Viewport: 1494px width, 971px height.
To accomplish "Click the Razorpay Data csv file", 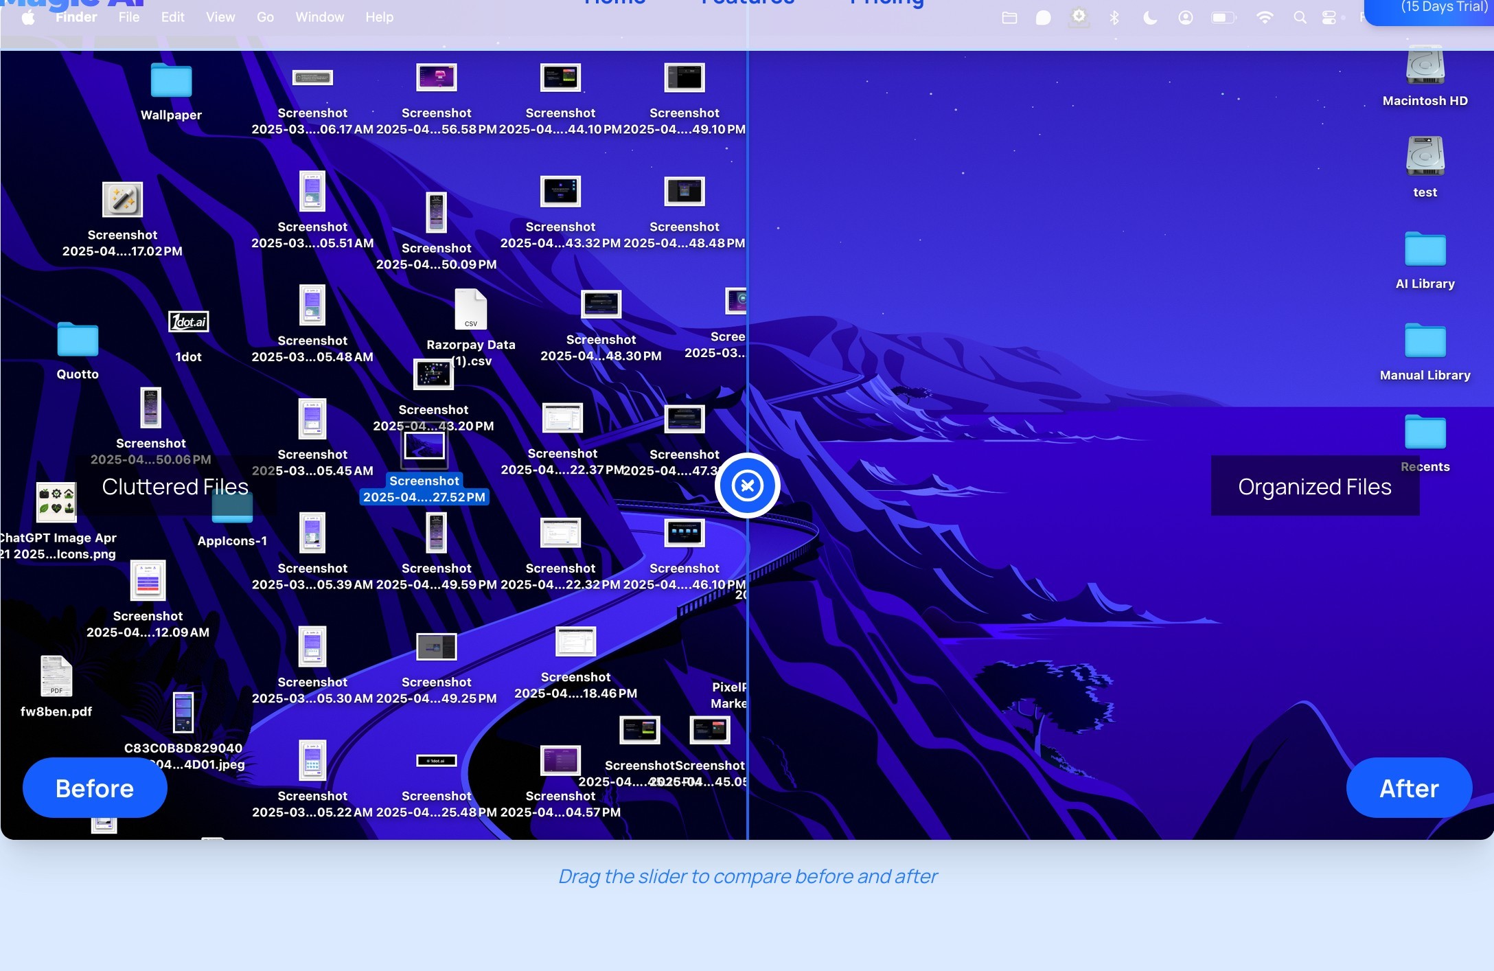I will point(470,310).
